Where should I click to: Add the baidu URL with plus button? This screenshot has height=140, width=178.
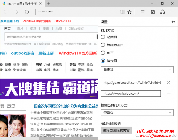(169, 94)
